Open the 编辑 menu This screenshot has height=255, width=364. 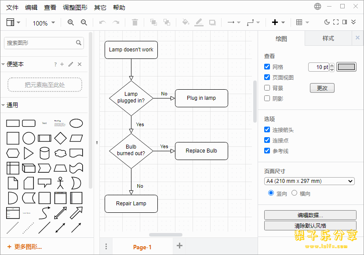point(31,7)
